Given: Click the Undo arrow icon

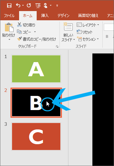Looking at the screenshot, I should (18, 5).
